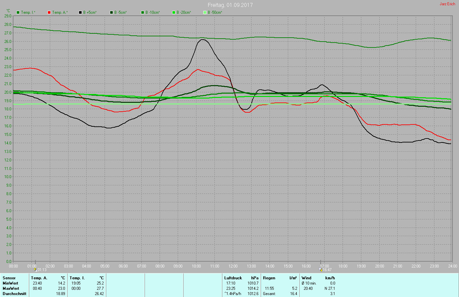Click the Luftdruck column header

(x=233, y=278)
